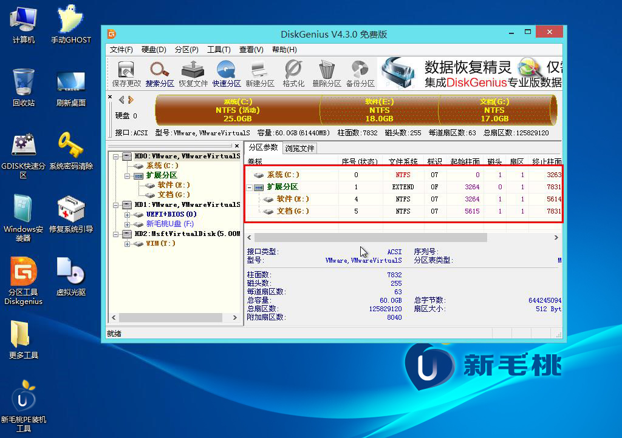
Task: Minimize the DiskGenius window
Action: coord(511,33)
